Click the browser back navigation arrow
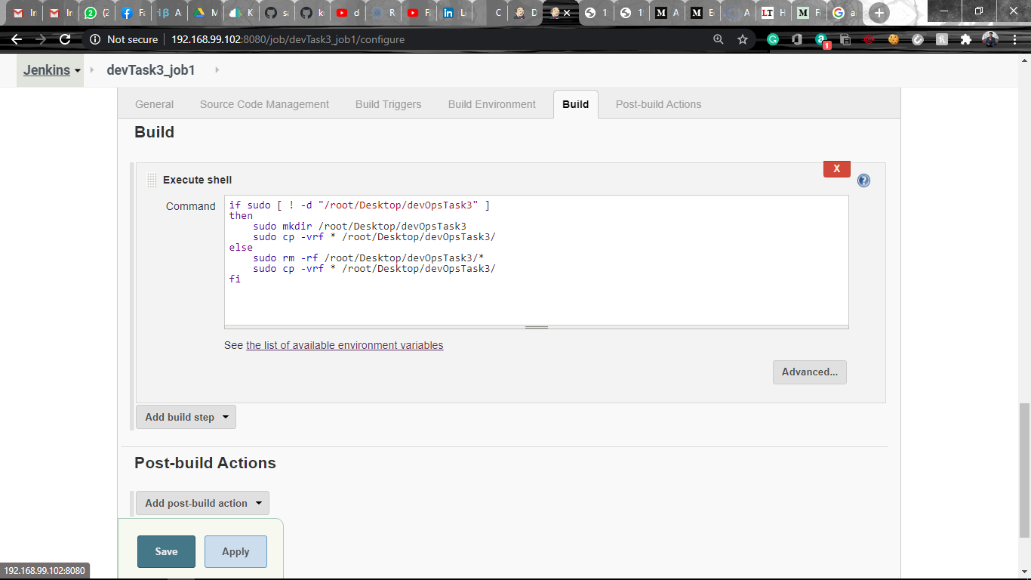Image resolution: width=1031 pixels, height=580 pixels. [x=15, y=39]
